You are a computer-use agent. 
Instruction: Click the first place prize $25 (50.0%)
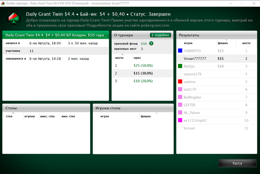tap(143, 66)
